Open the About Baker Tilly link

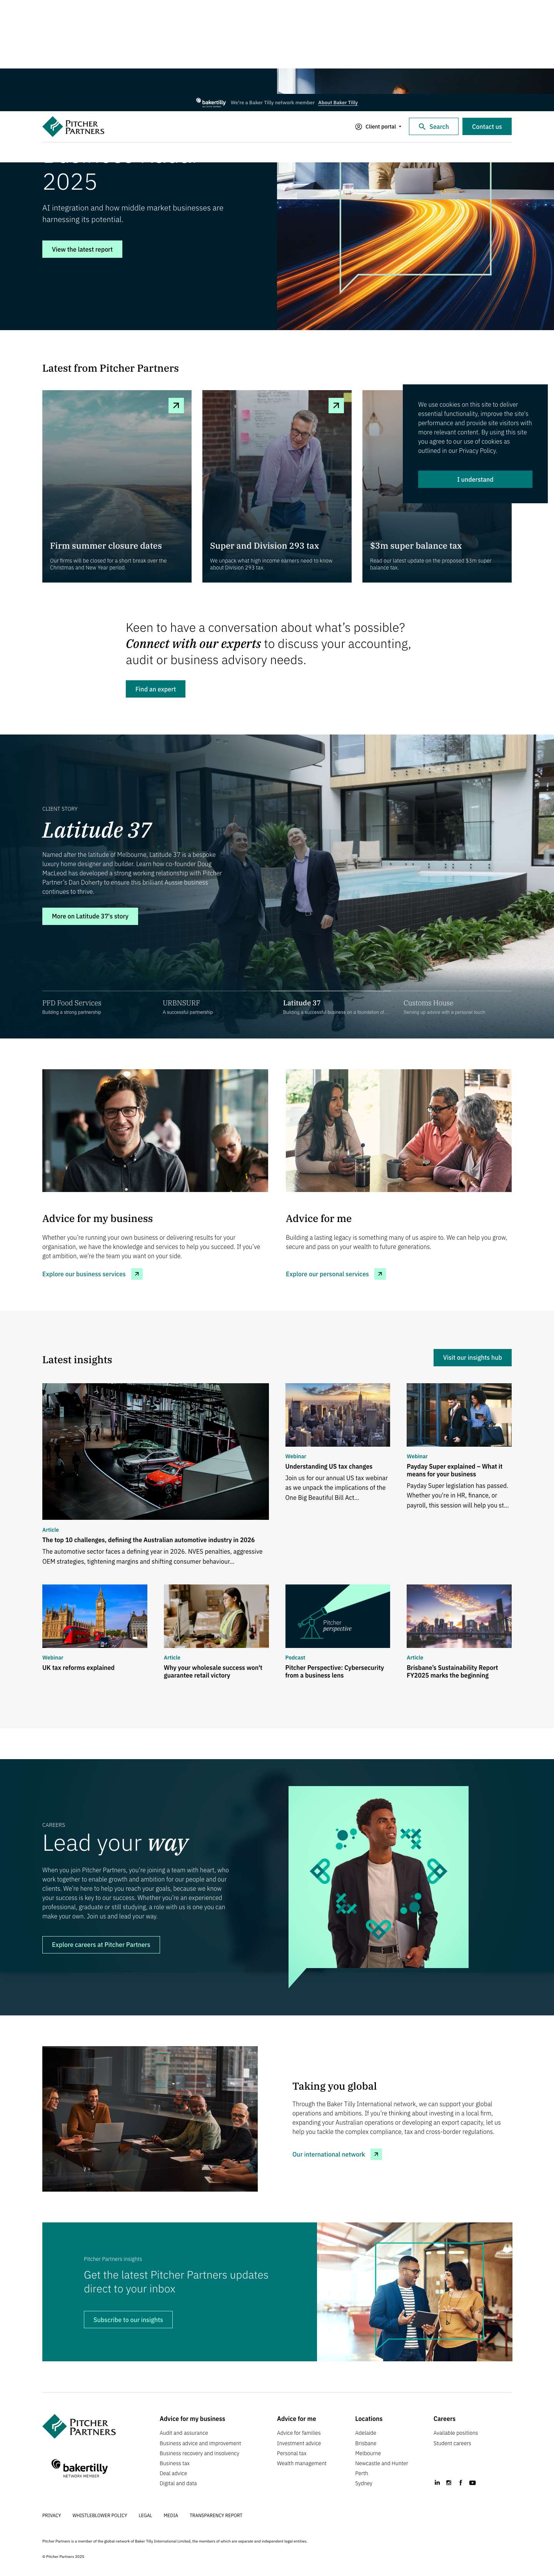tap(338, 102)
